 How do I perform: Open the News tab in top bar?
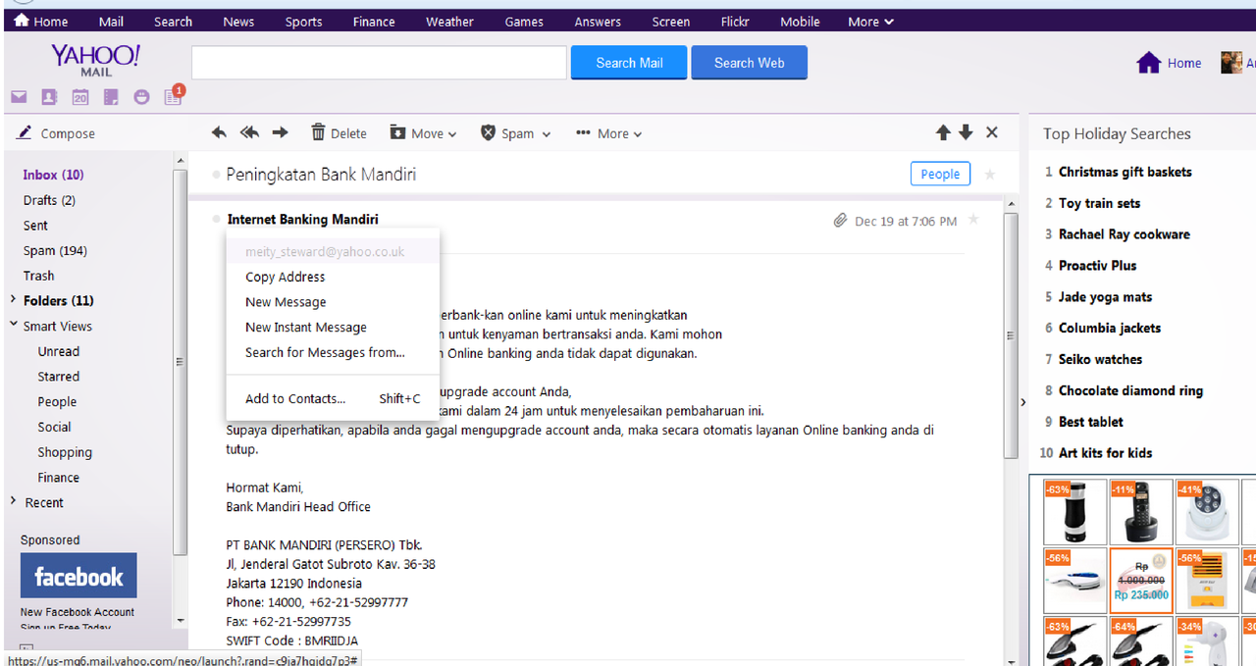tap(238, 22)
